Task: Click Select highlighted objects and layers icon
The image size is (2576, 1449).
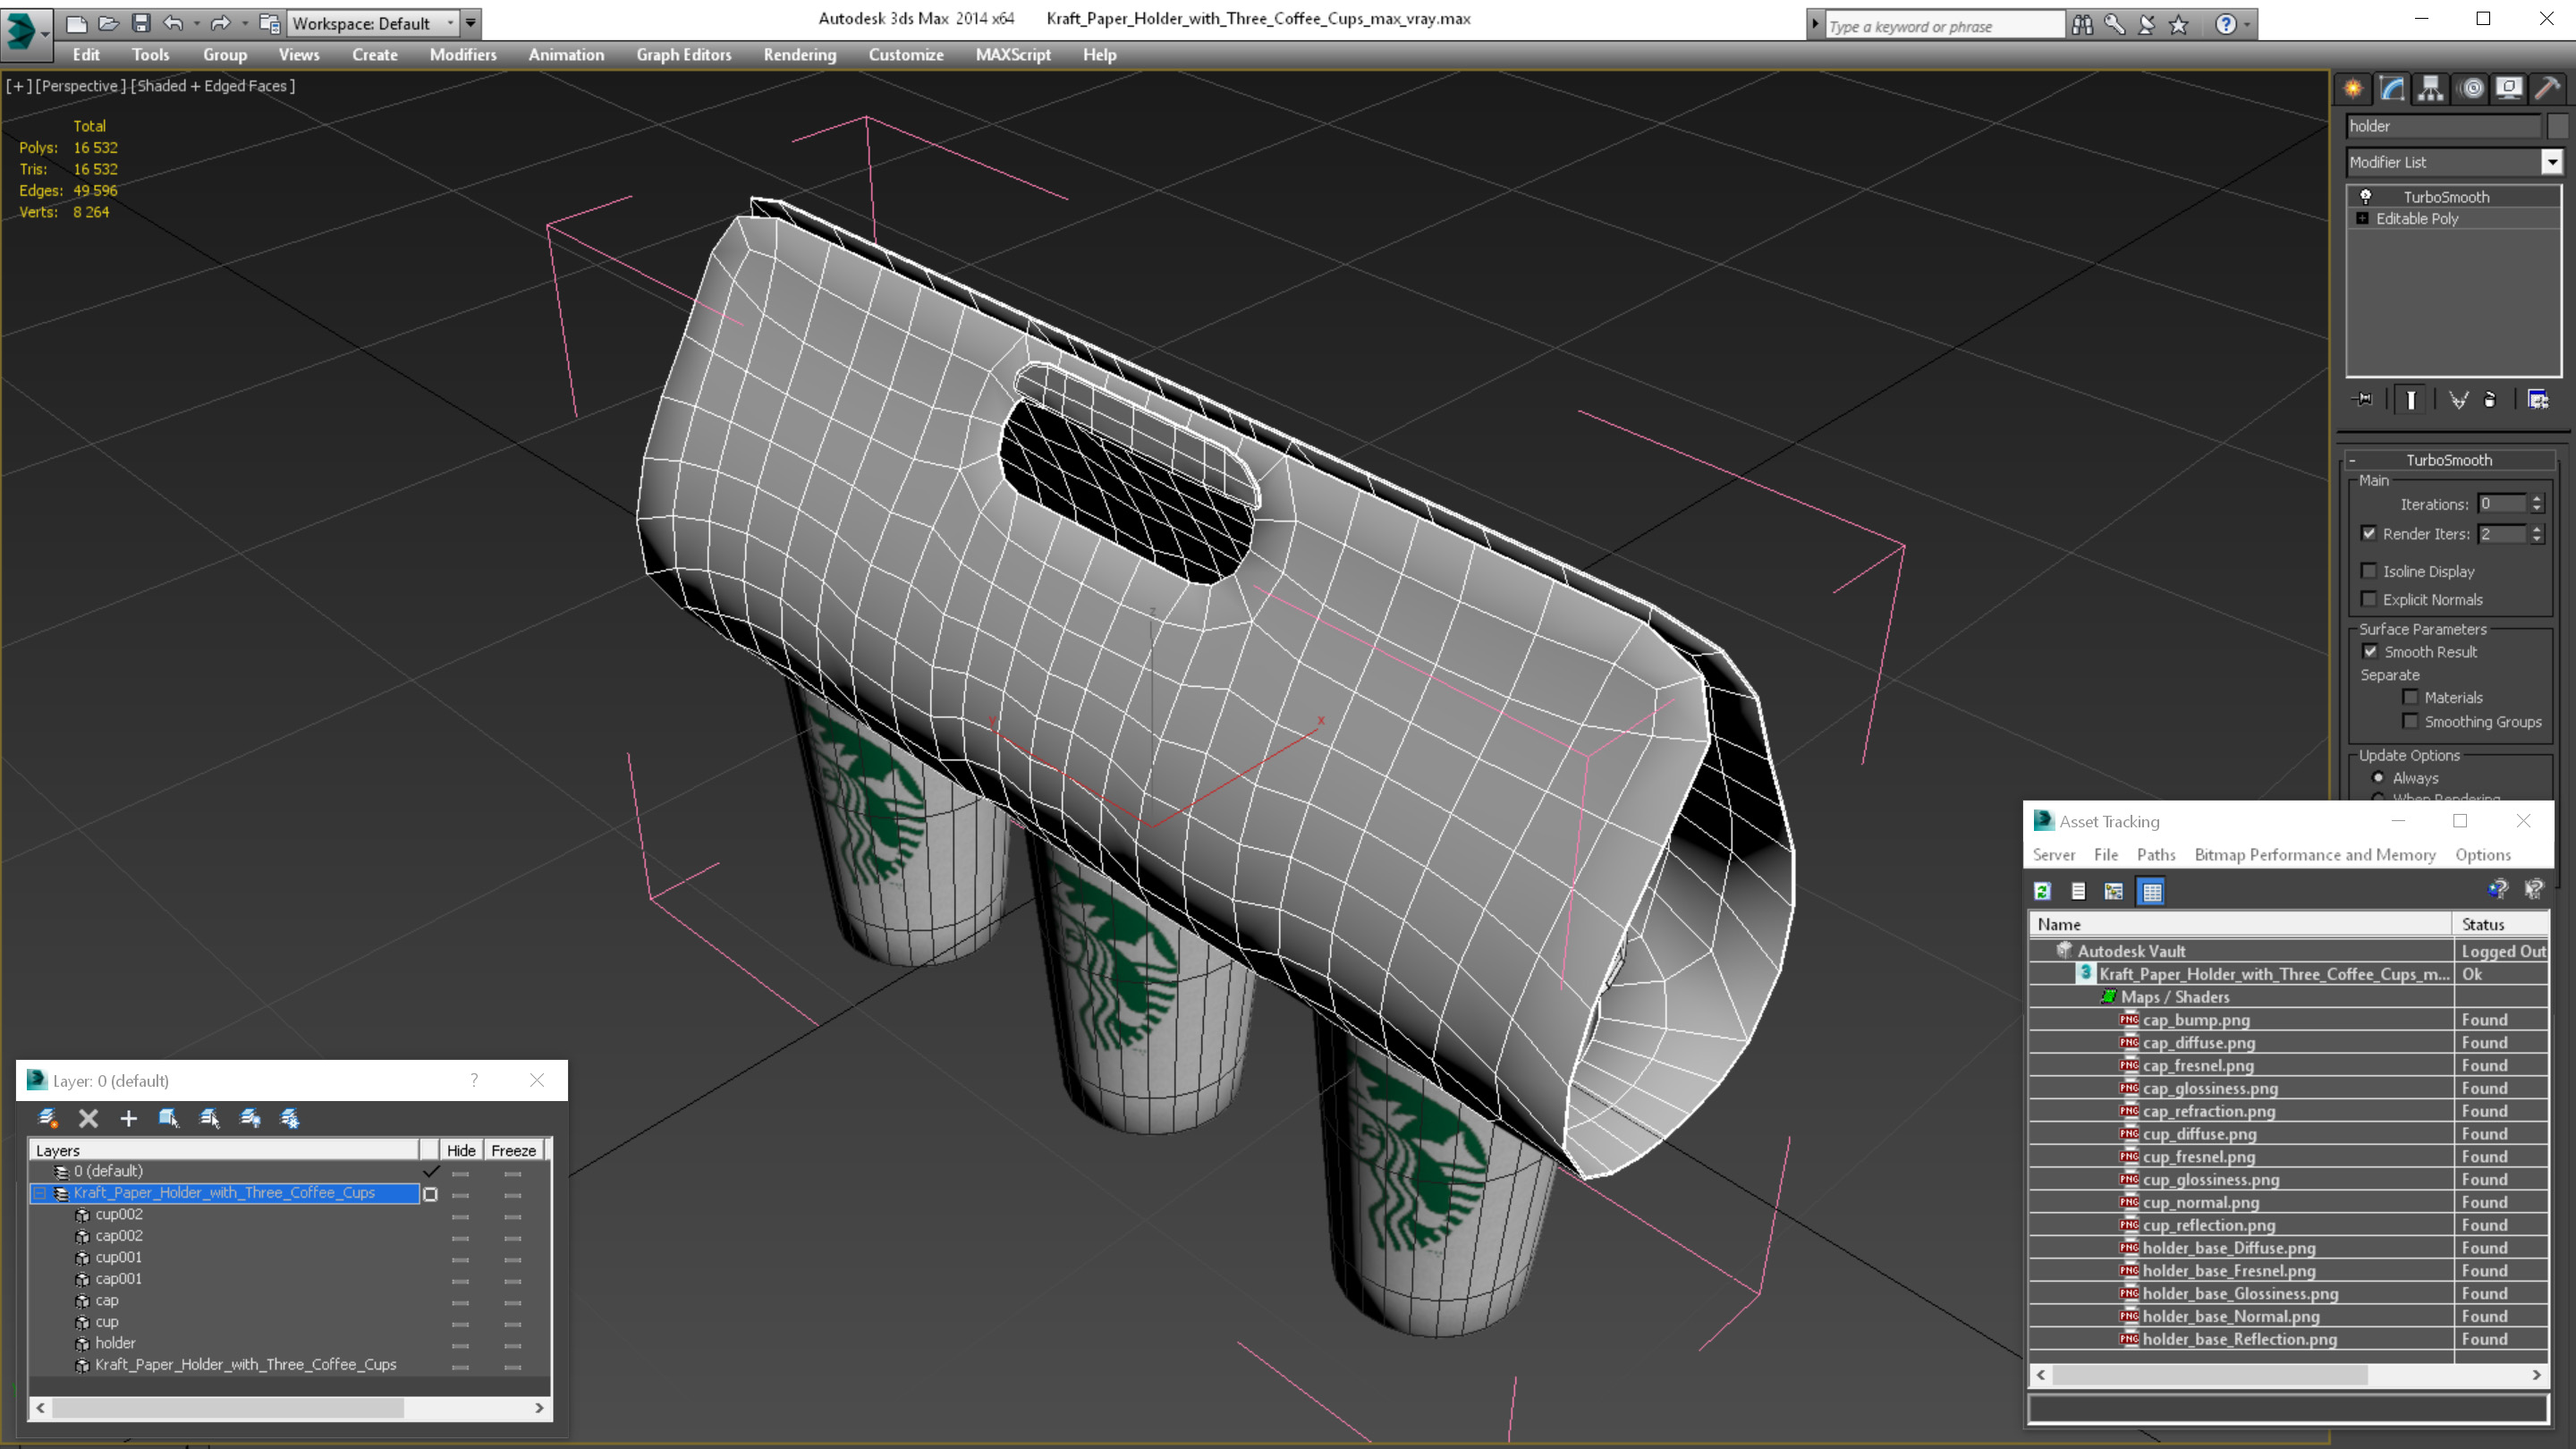Action: pyautogui.click(x=168, y=1118)
